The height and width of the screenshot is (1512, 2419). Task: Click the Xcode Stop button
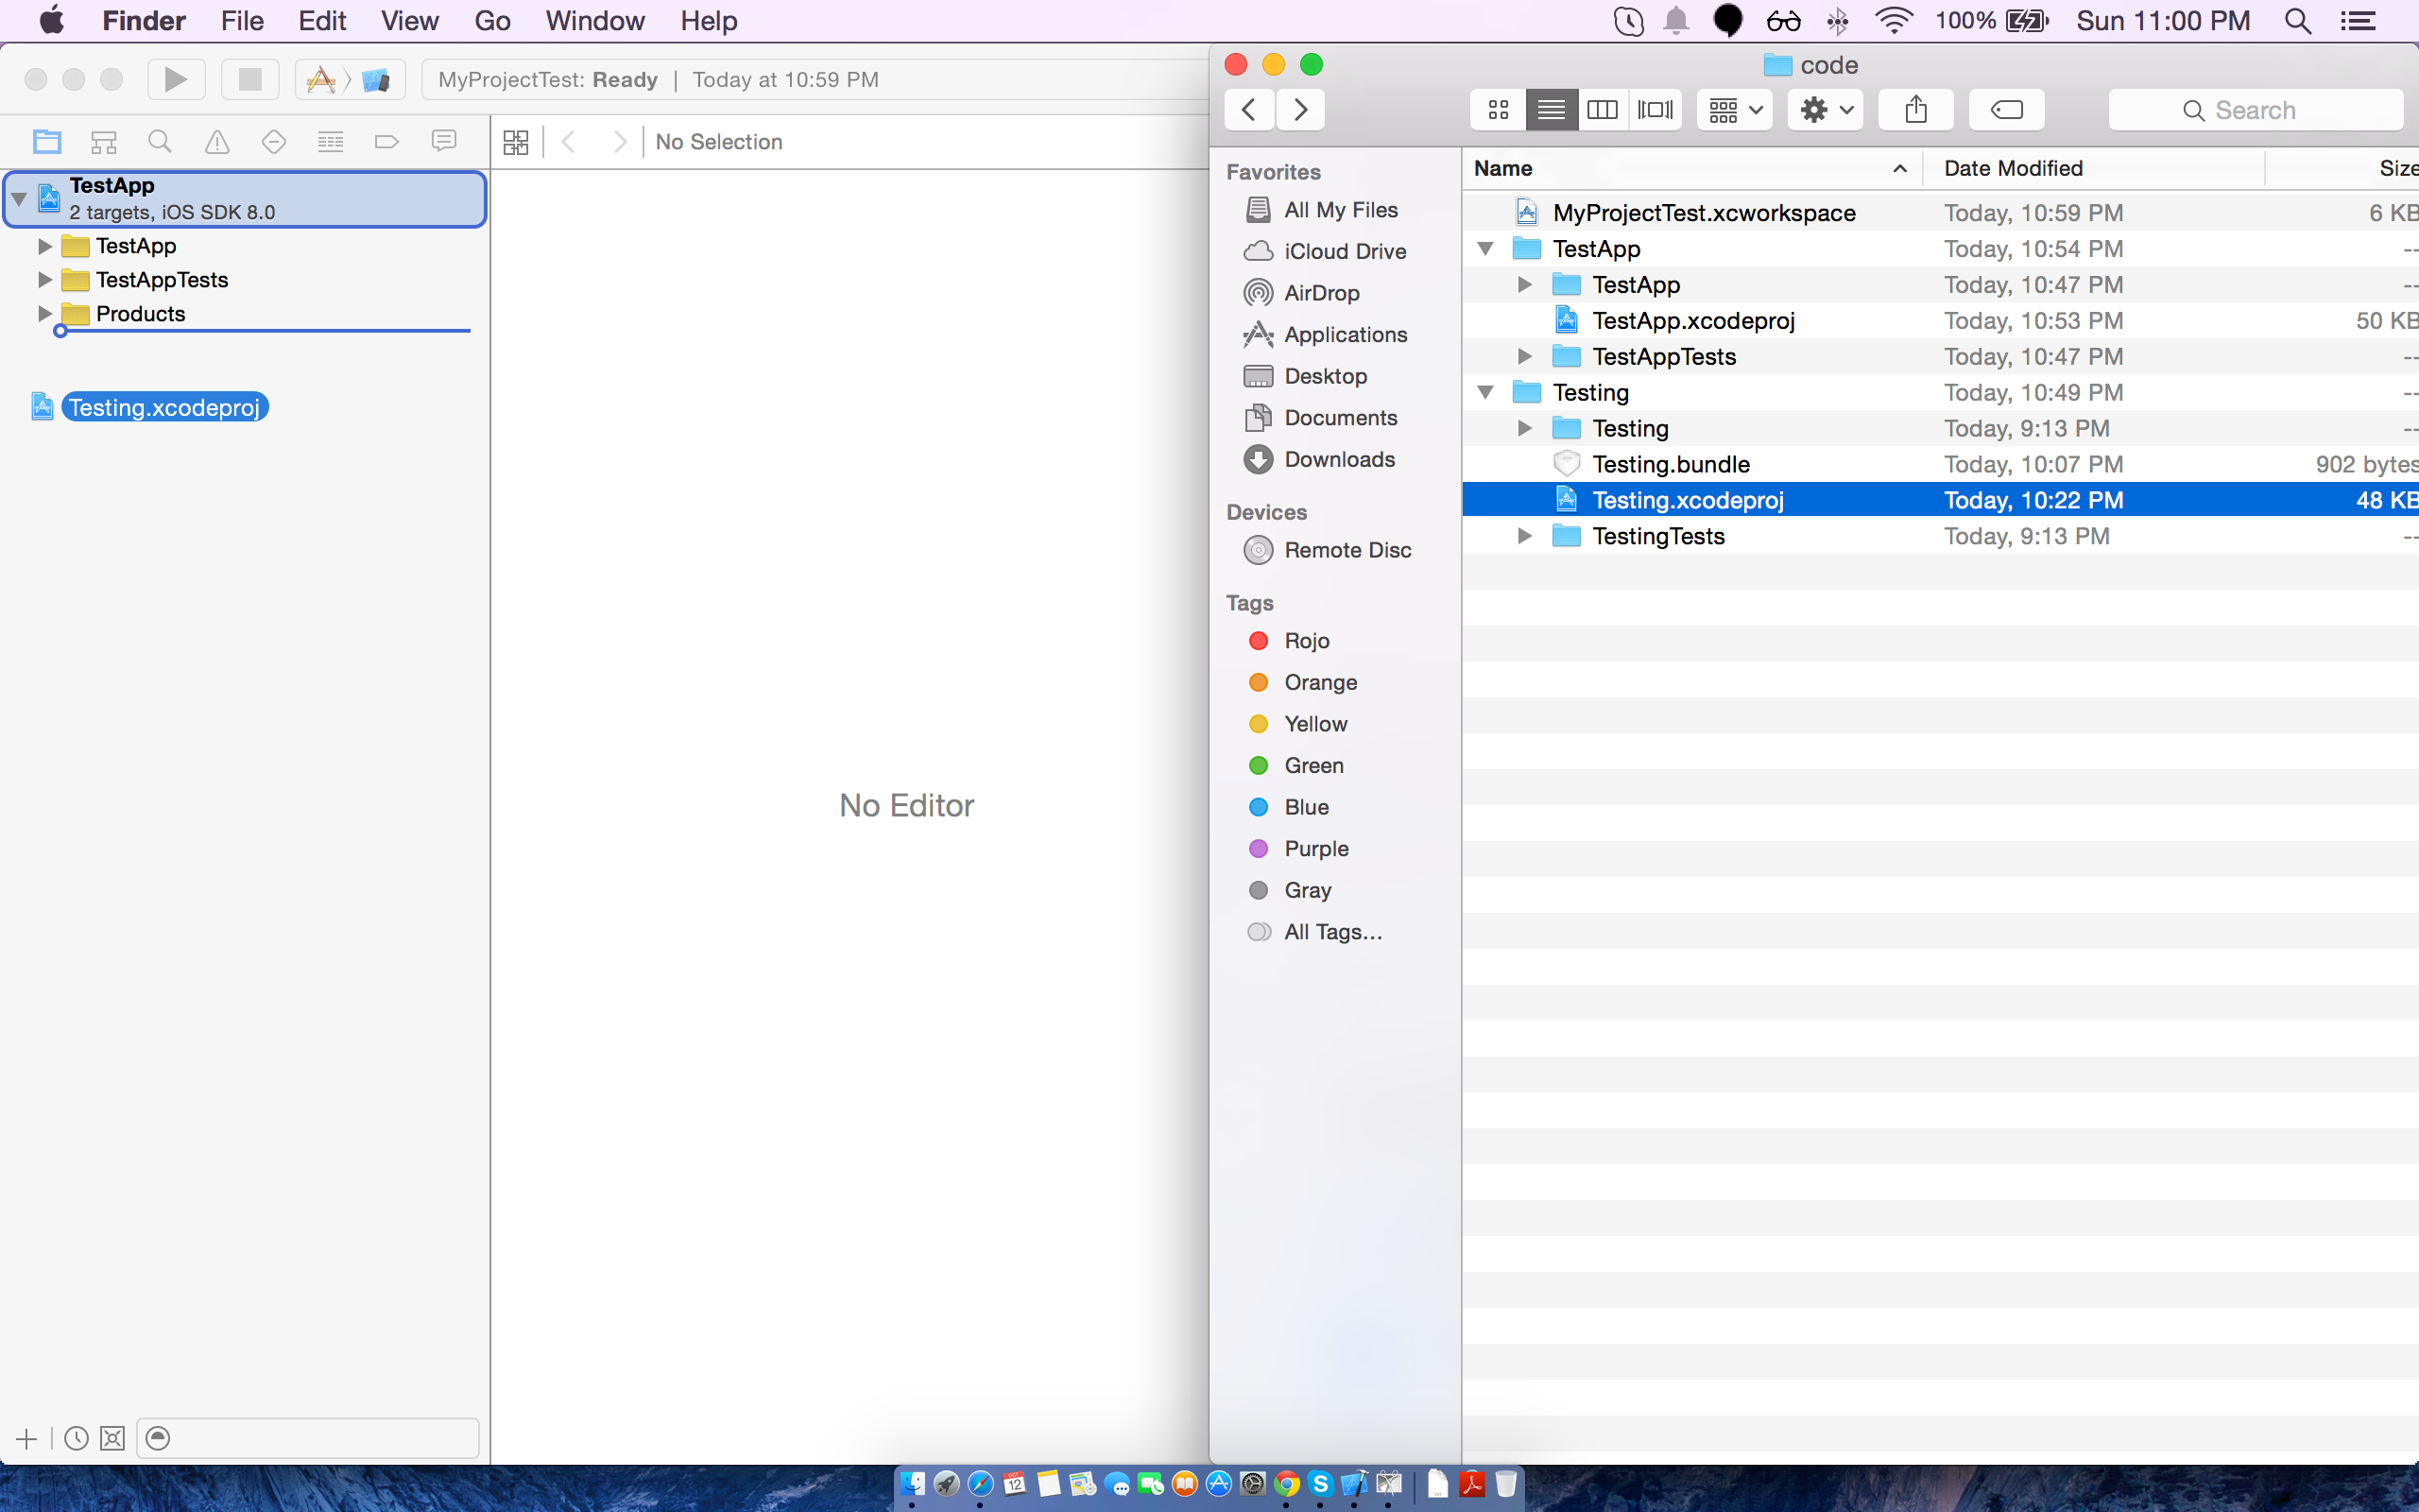click(x=249, y=80)
